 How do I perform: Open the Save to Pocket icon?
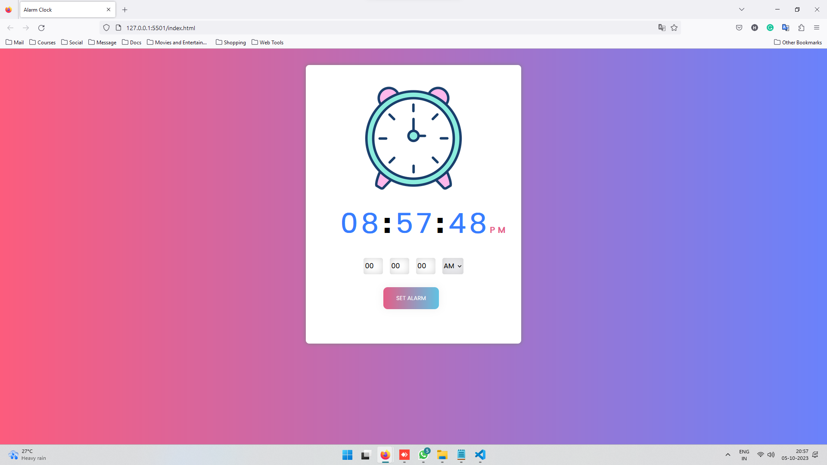click(x=739, y=28)
